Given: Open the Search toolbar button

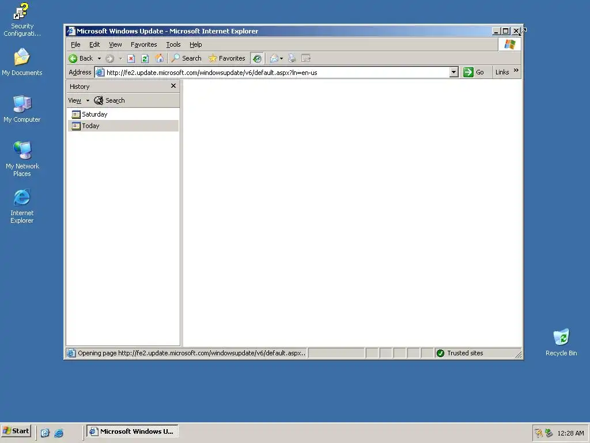Looking at the screenshot, I should [186, 58].
